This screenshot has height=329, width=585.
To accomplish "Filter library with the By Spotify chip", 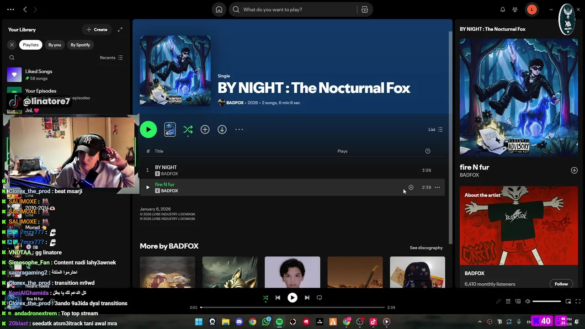I will 80,45.
